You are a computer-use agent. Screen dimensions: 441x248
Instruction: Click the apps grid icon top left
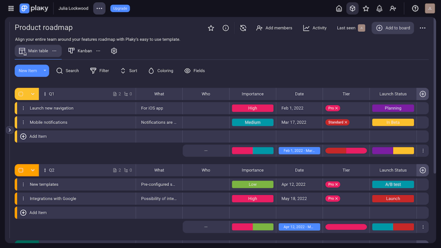[x=10, y=8]
